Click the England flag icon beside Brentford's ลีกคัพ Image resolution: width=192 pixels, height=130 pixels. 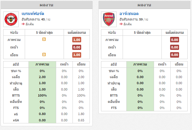23,24
